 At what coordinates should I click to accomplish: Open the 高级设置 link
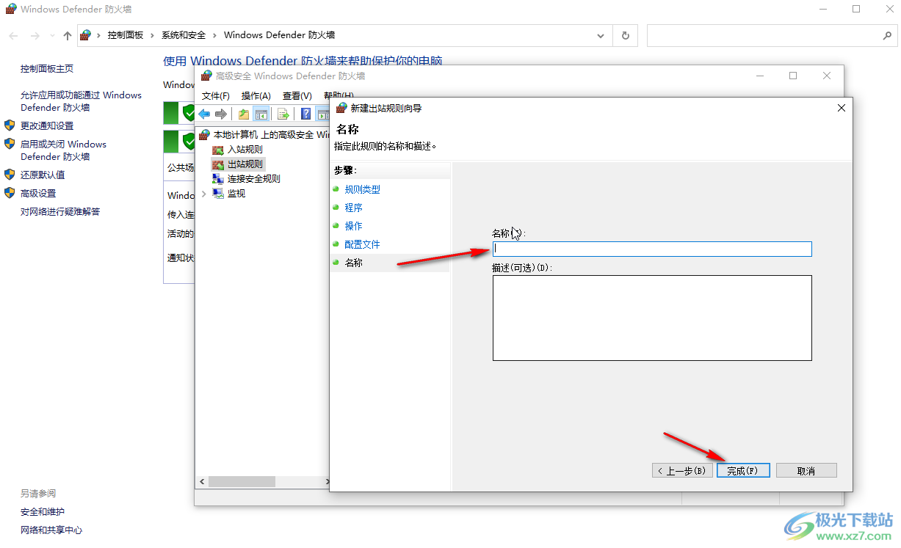pos(38,193)
